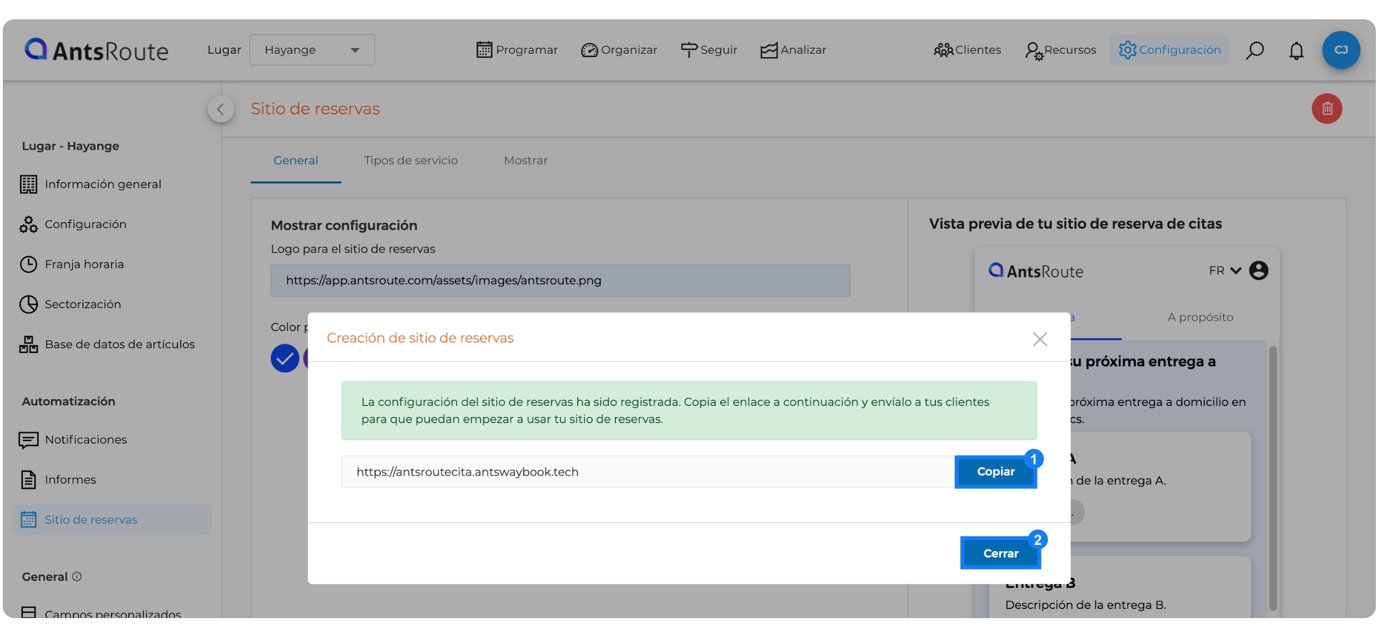The height and width of the screenshot is (637, 1378).
Task: Open the Hayange location dropdown
Action: 312,50
